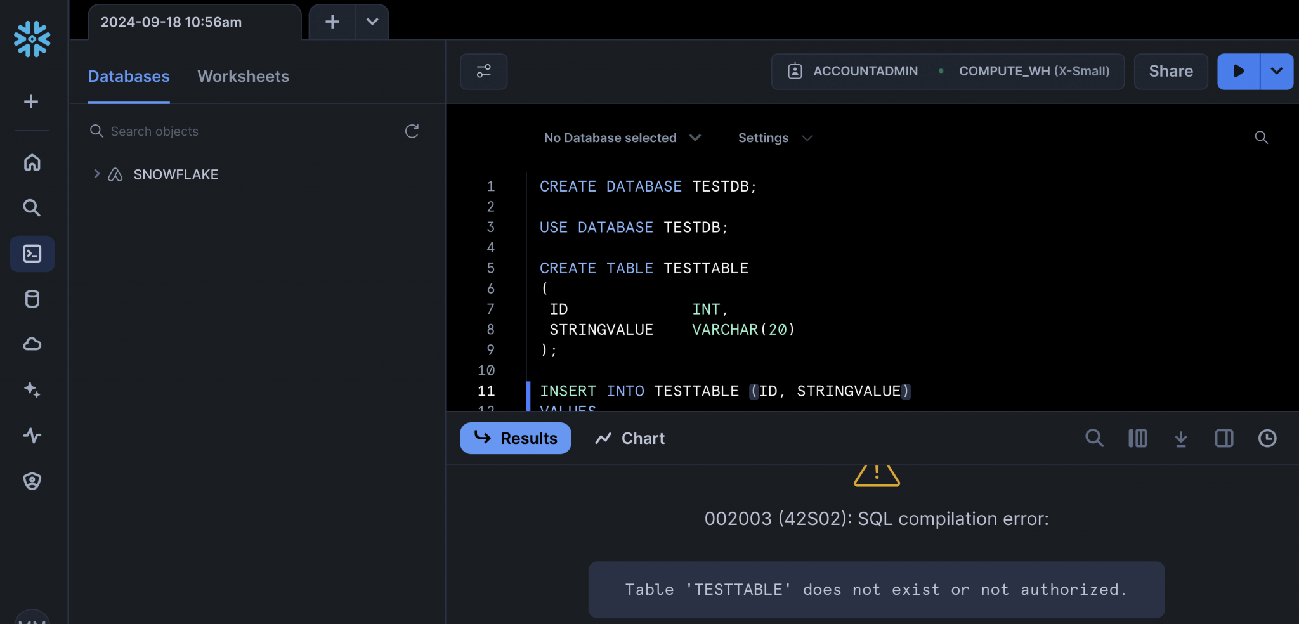Open the Data database icon in sidebar

[32, 299]
